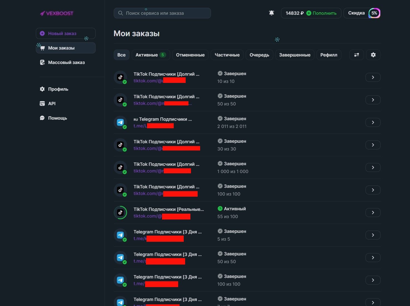Show Завершенные orders tab
Screen dimensions: 410x306
point(295,55)
